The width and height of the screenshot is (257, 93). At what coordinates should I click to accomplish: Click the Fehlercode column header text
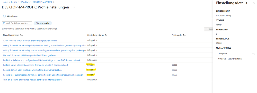(x=177, y=35)
